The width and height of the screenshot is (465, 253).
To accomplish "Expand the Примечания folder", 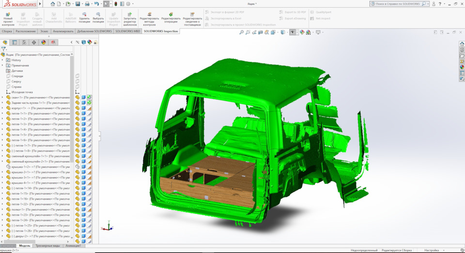I will [3, 65].
